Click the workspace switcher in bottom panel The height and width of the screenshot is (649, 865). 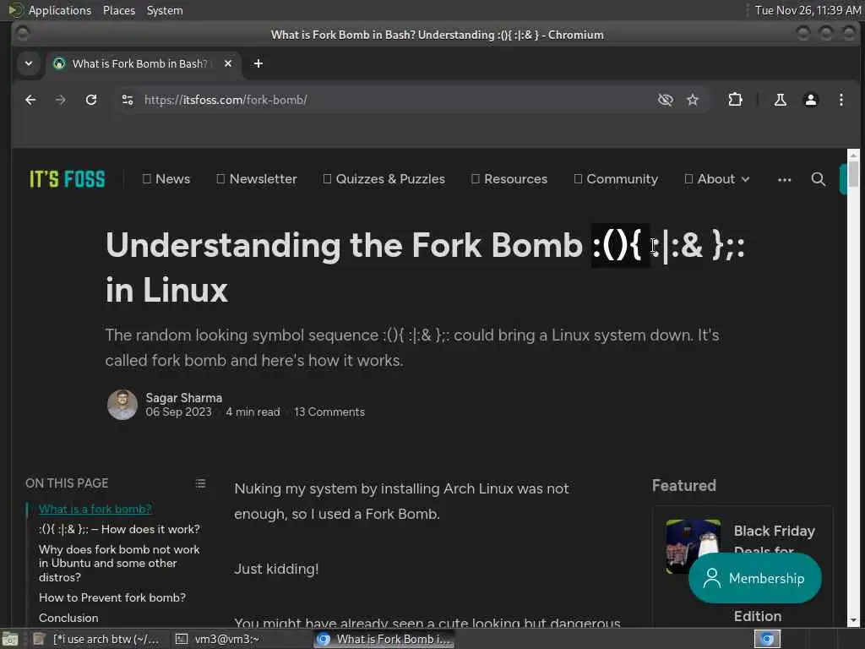point(767,639)
